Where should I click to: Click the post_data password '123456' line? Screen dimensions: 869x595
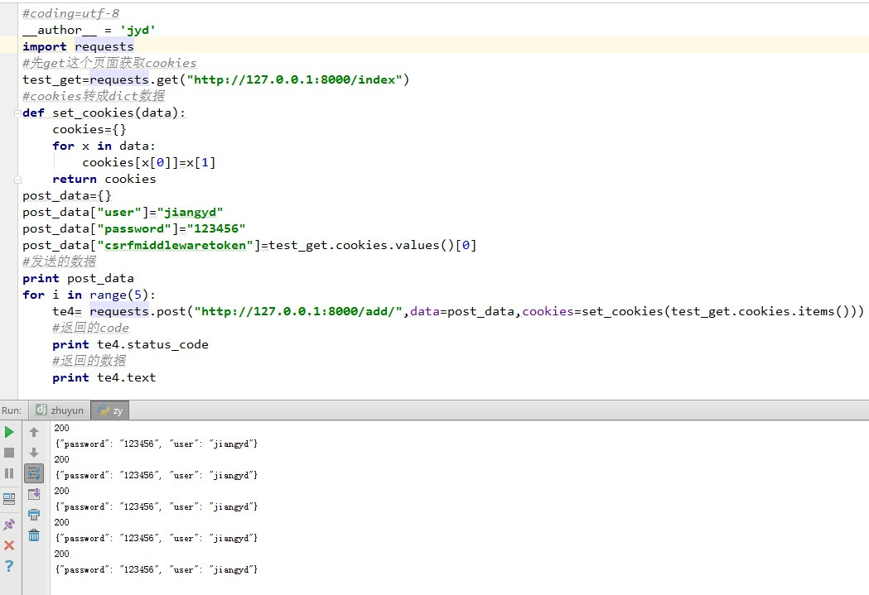pyautogui.click(x=134, y=229)
